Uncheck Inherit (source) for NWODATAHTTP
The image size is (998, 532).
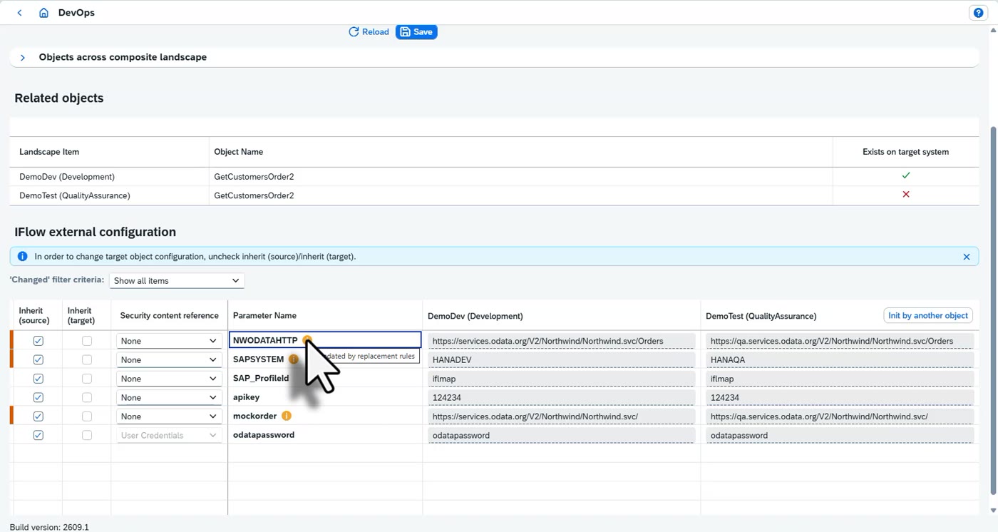coord(38,341)
